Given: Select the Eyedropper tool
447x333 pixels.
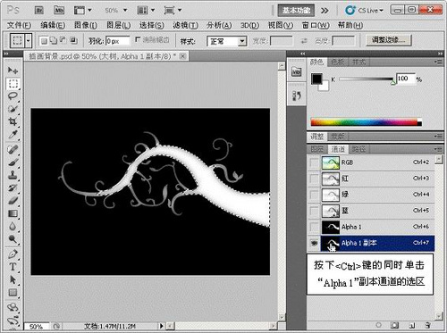Looking at the screenshot, I should [13, 135].
